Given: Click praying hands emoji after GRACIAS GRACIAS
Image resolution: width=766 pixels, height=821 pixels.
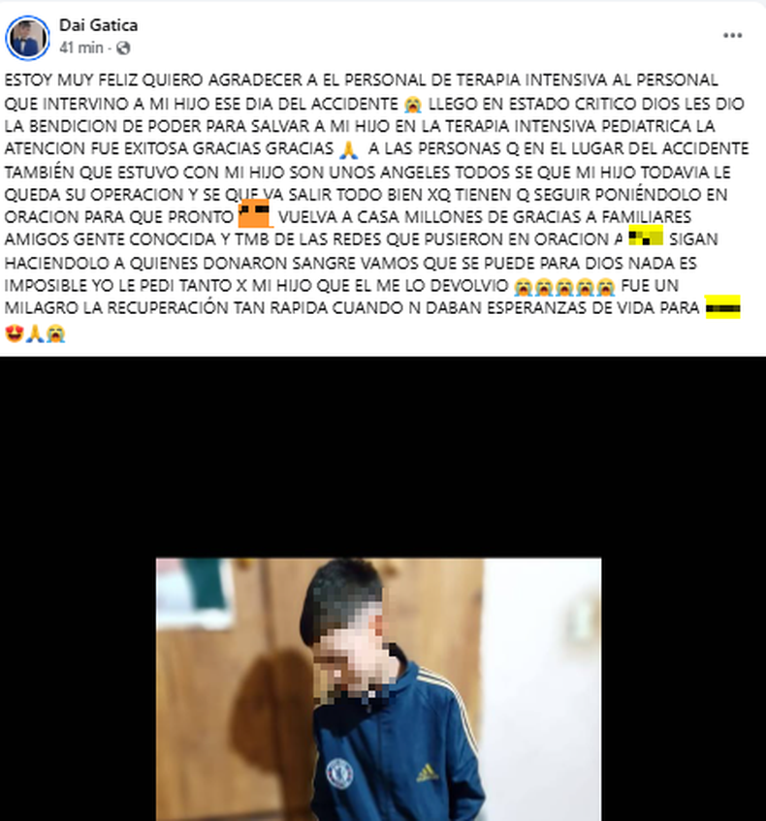Looking at the screenshot, I should (x=349, y=149).
